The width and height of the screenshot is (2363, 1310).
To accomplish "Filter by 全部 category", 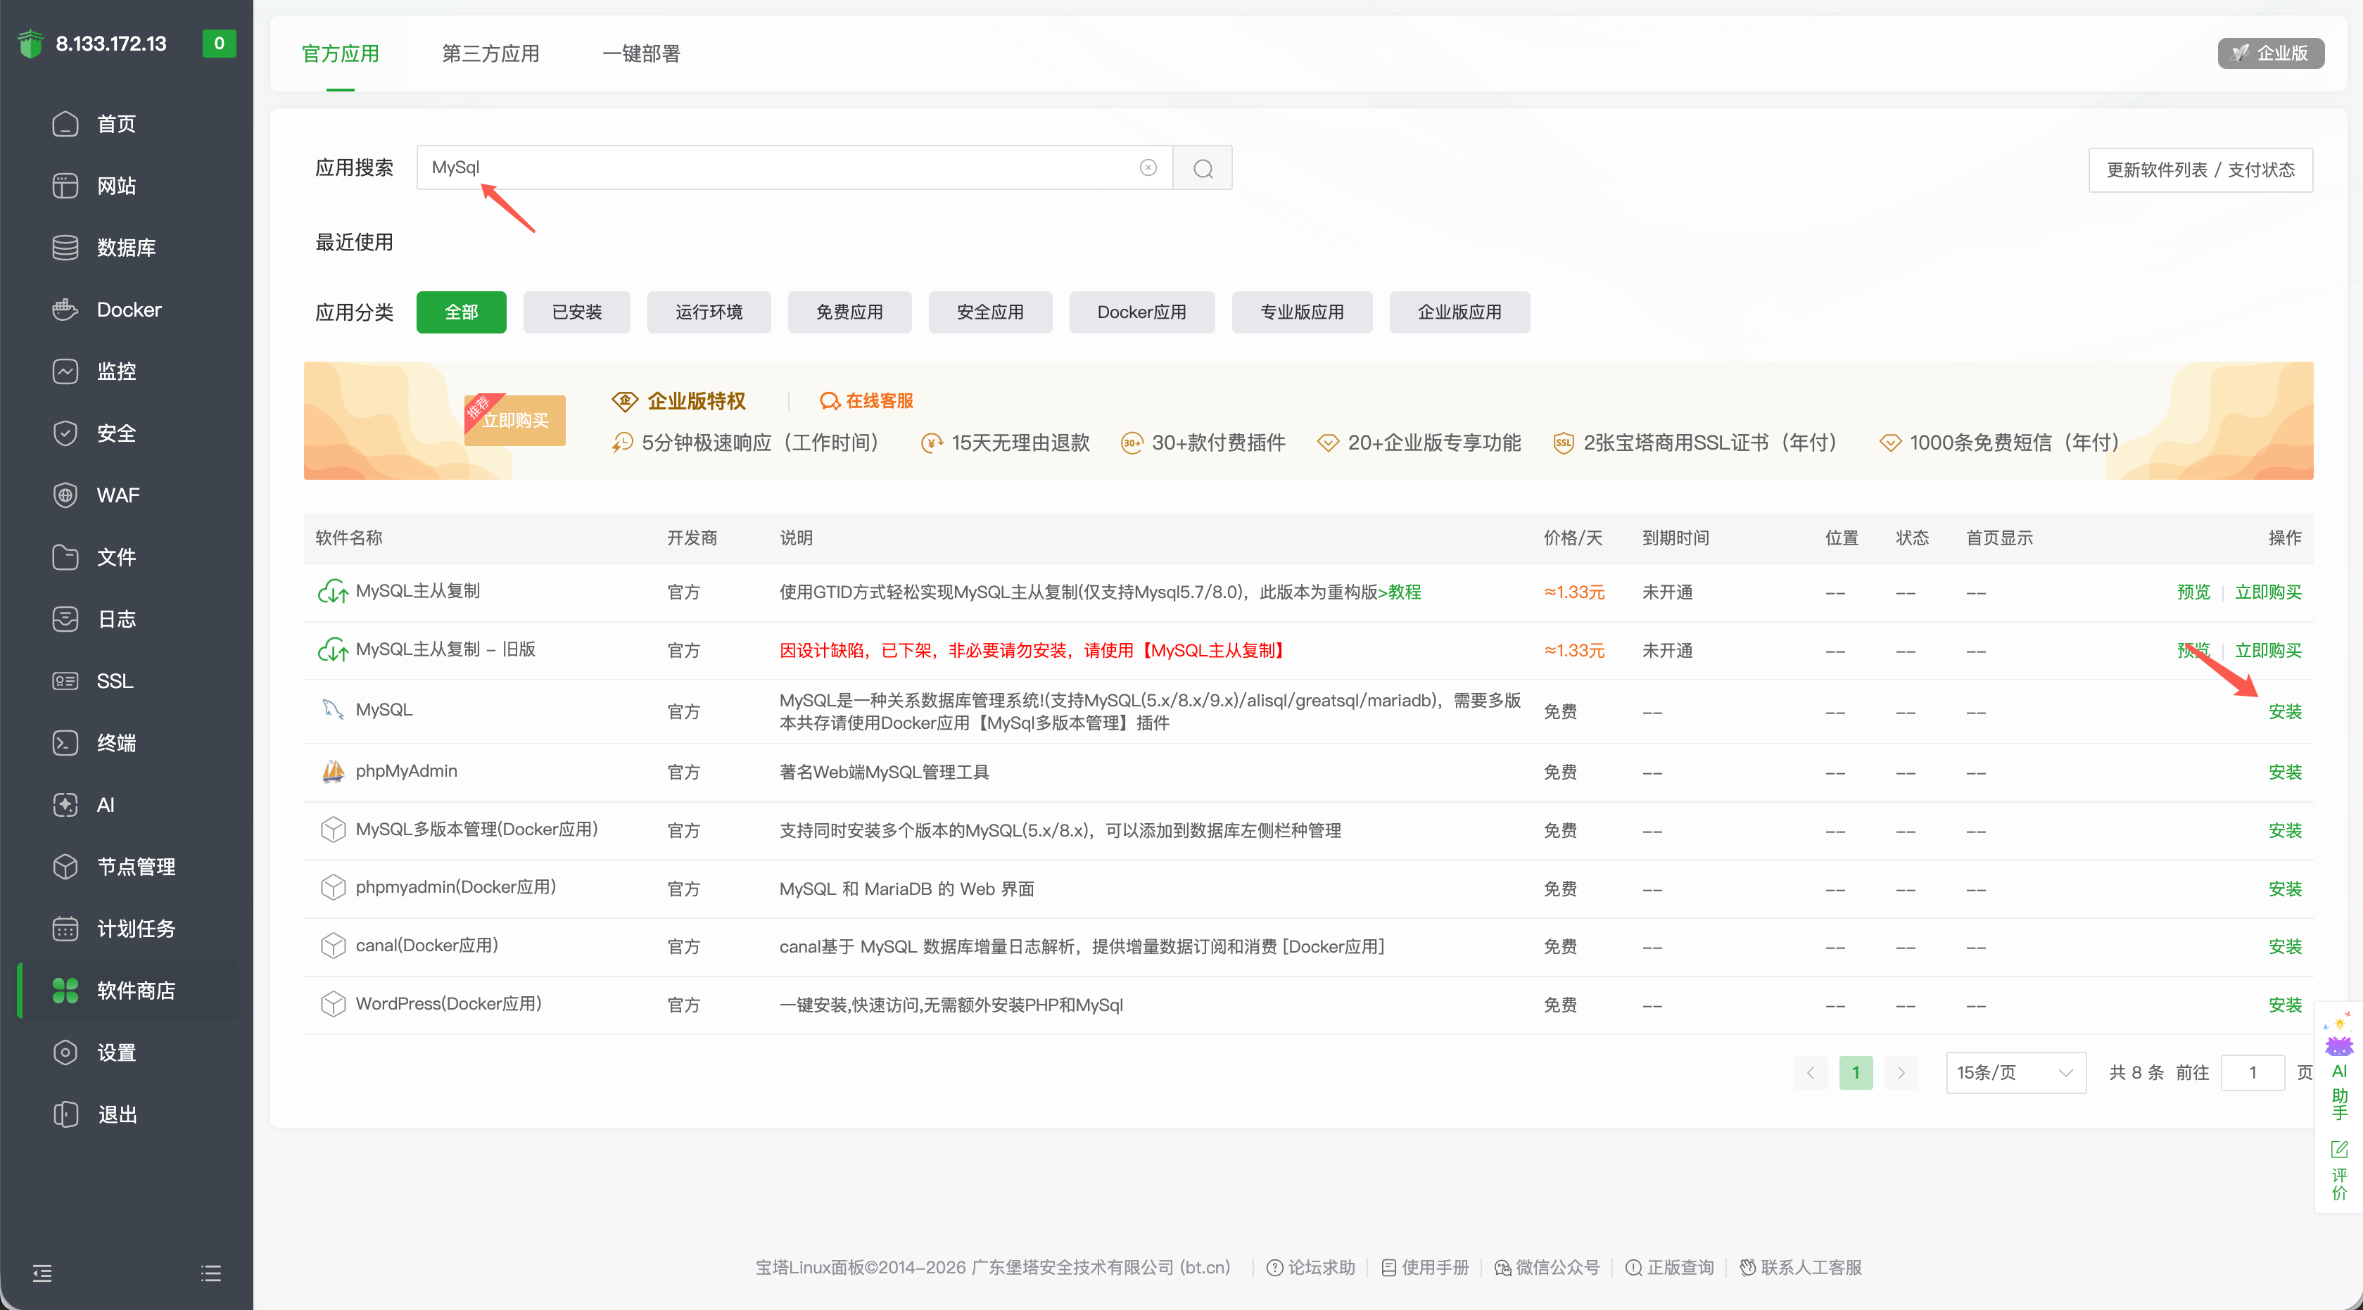I will pos(462,312).
